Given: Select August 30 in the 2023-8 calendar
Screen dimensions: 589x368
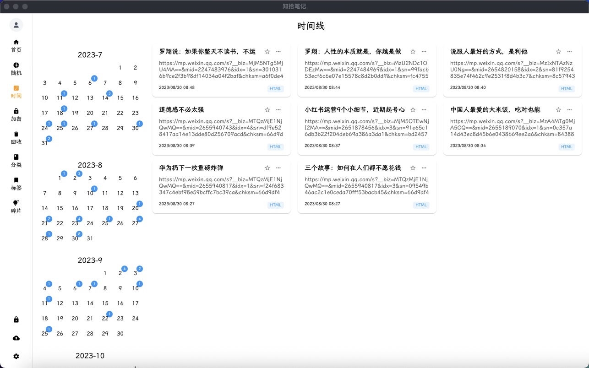Looking at the screenshot, I should point(75,238).
